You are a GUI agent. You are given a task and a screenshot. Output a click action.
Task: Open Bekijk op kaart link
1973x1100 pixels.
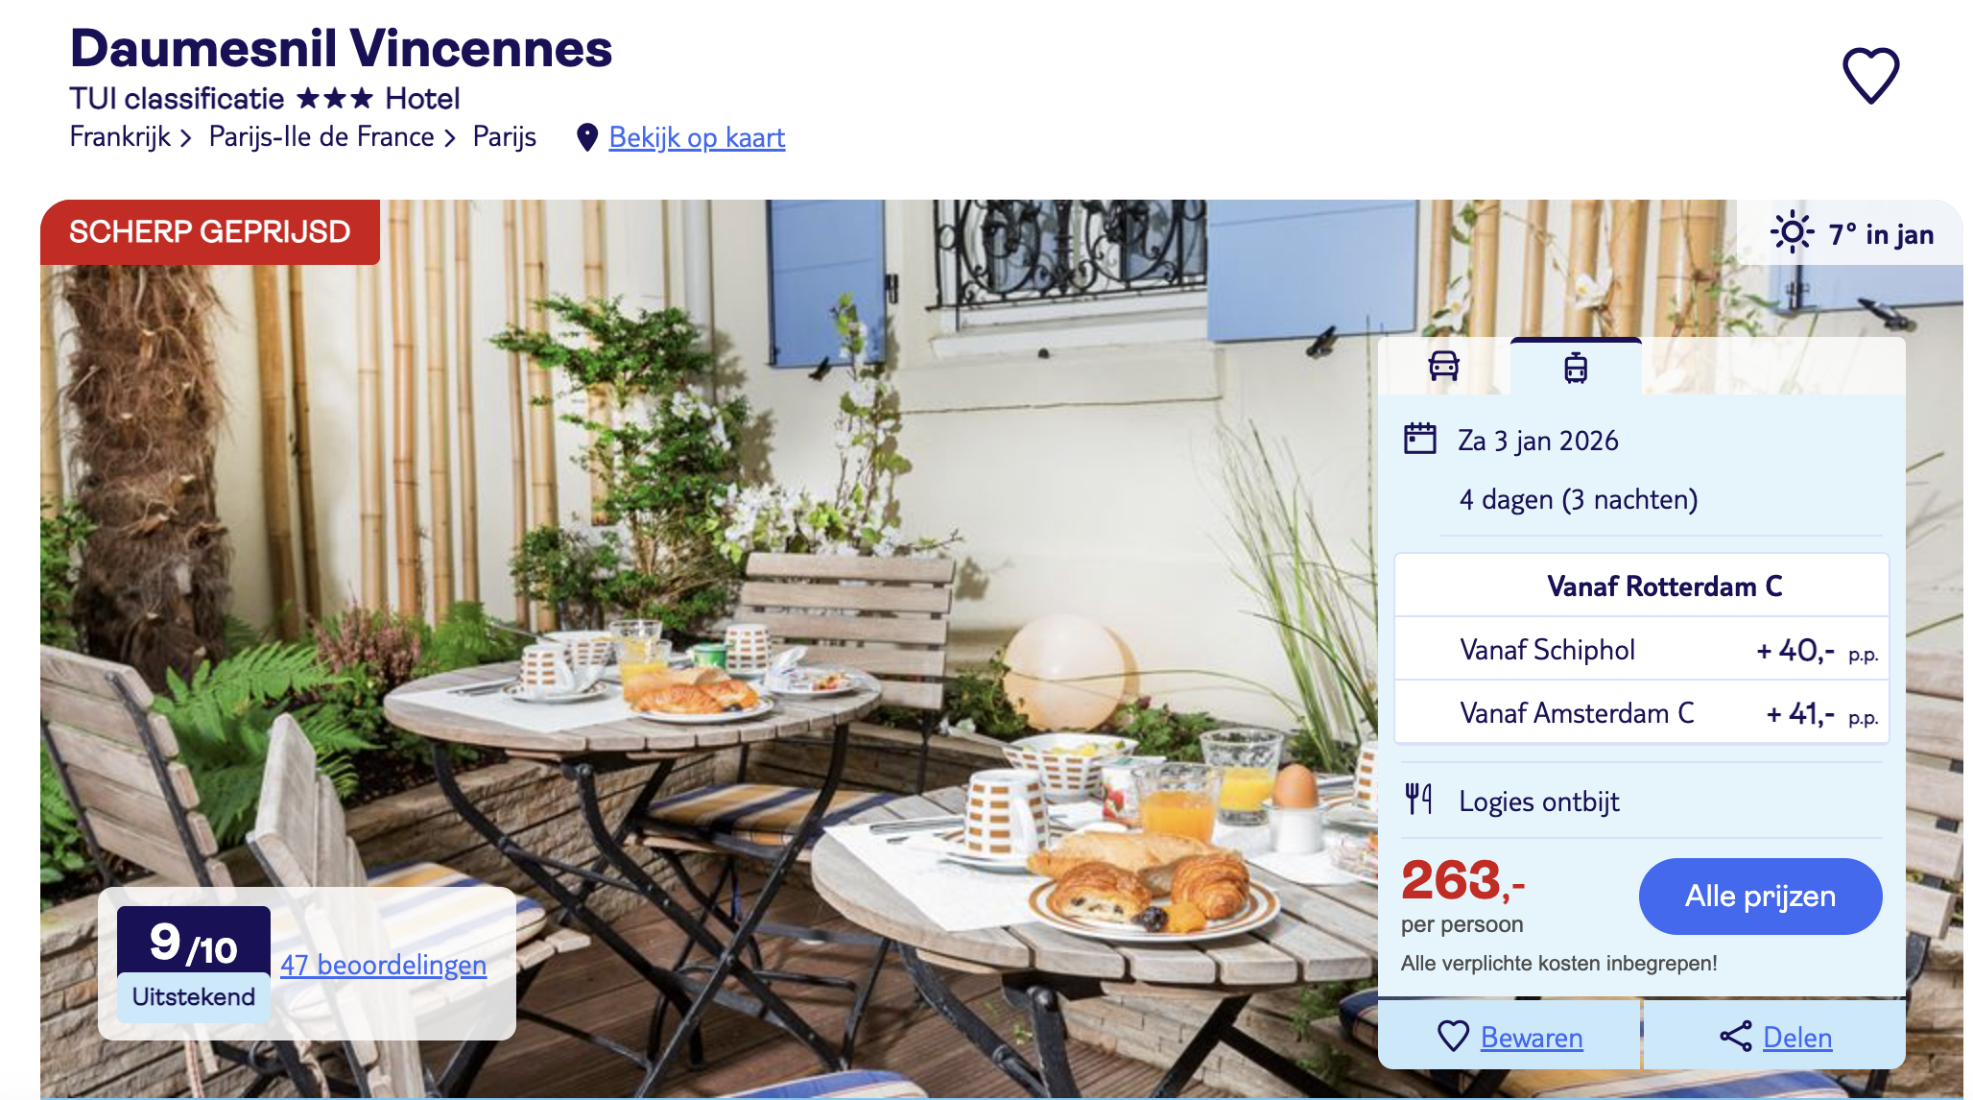coord(697,137)
